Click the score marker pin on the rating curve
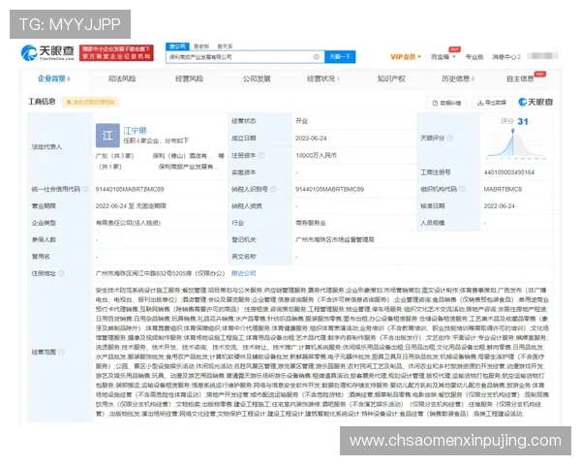581x465 pixels. (x=513, y=132)
